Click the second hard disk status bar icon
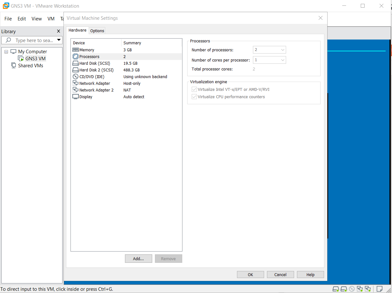Image resolution: width=392 pixels, height=293 pixels. (x=344, y=289)
